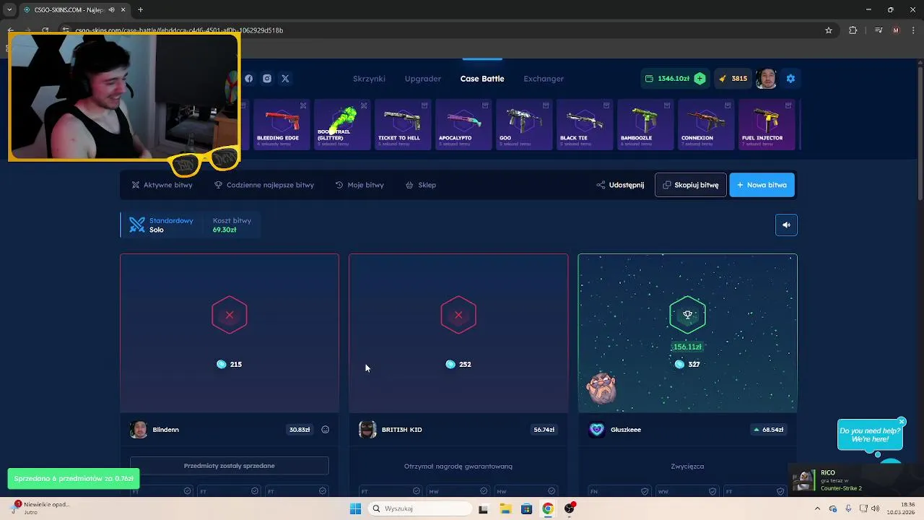
Task: Click the red X hexagon for BRITI3H KID
Action: [458, 315]
